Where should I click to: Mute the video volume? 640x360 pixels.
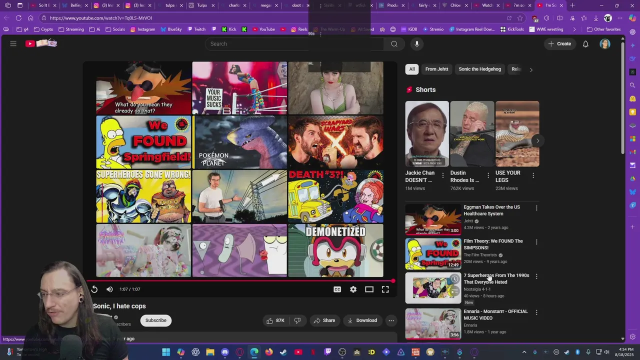click(x=109, y=289)
